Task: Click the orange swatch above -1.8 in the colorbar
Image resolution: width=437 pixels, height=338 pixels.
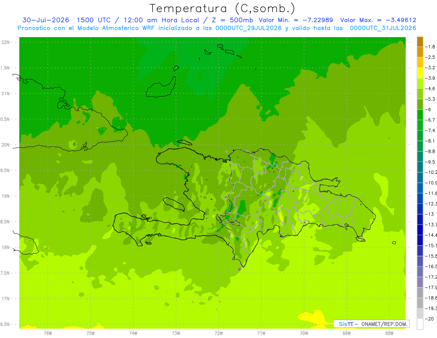Action: point(420,42)
